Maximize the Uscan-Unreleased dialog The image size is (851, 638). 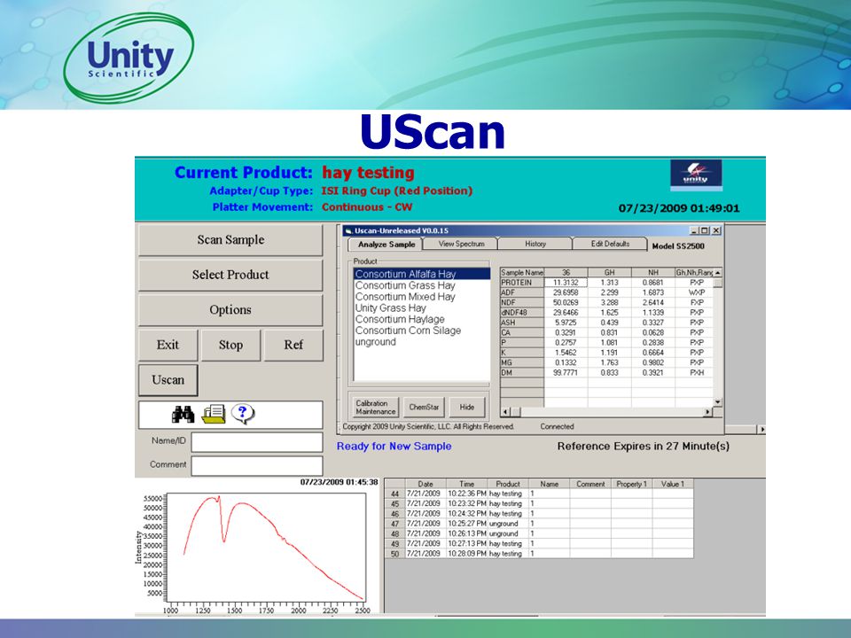(704, 230)
